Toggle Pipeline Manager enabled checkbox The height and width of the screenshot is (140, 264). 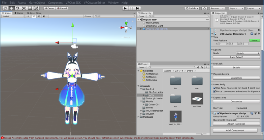tap(218, 113)
